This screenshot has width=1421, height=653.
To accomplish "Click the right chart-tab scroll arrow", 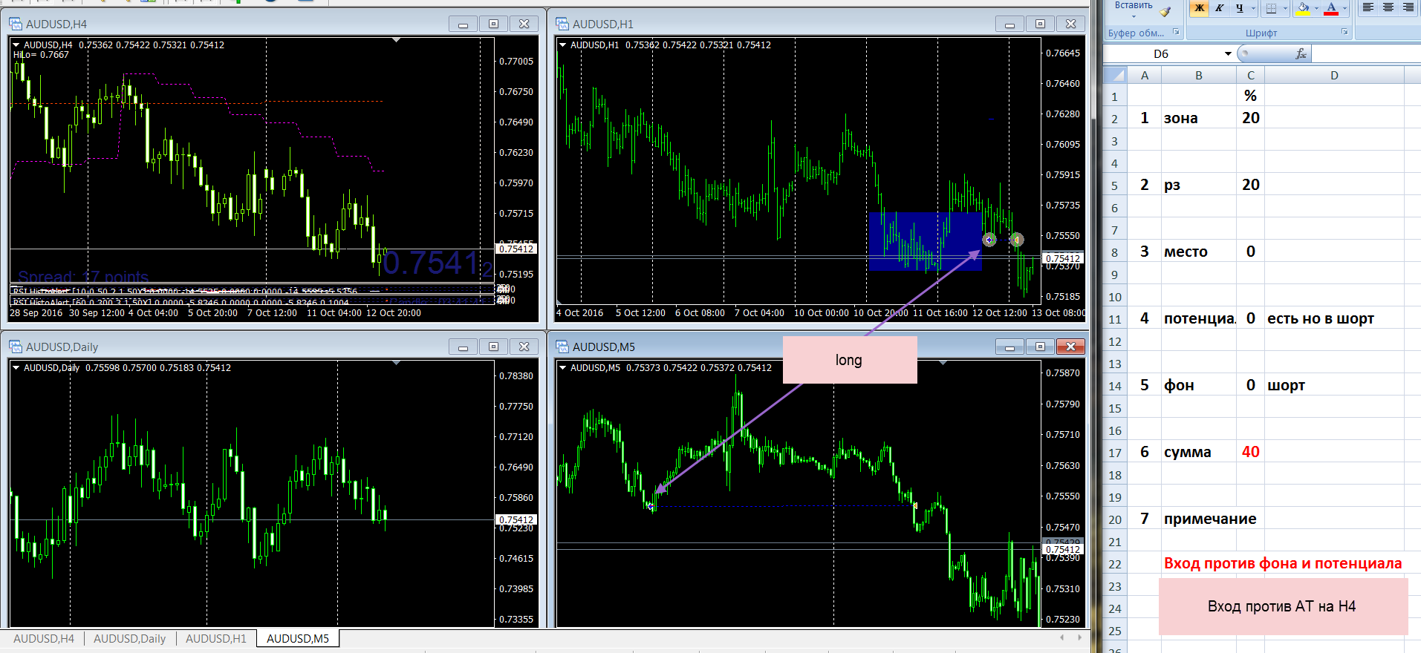I will click(x=1080, y=637).
